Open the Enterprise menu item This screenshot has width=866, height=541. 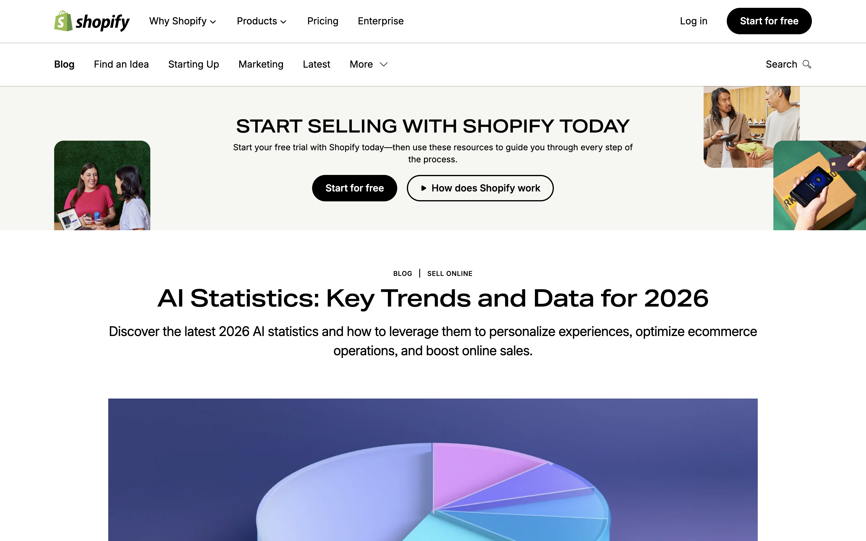point(380,21)
